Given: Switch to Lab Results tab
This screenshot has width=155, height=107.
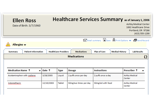Looking at the screenshot, I should (x=138, y=51).
